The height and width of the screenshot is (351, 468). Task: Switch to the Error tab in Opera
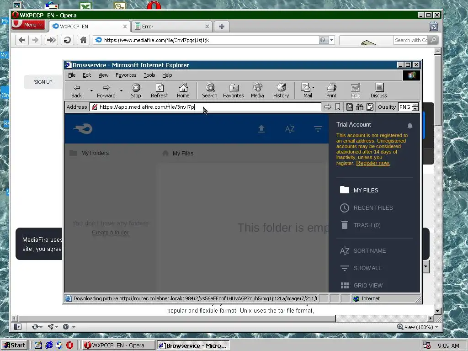(172, 26)
